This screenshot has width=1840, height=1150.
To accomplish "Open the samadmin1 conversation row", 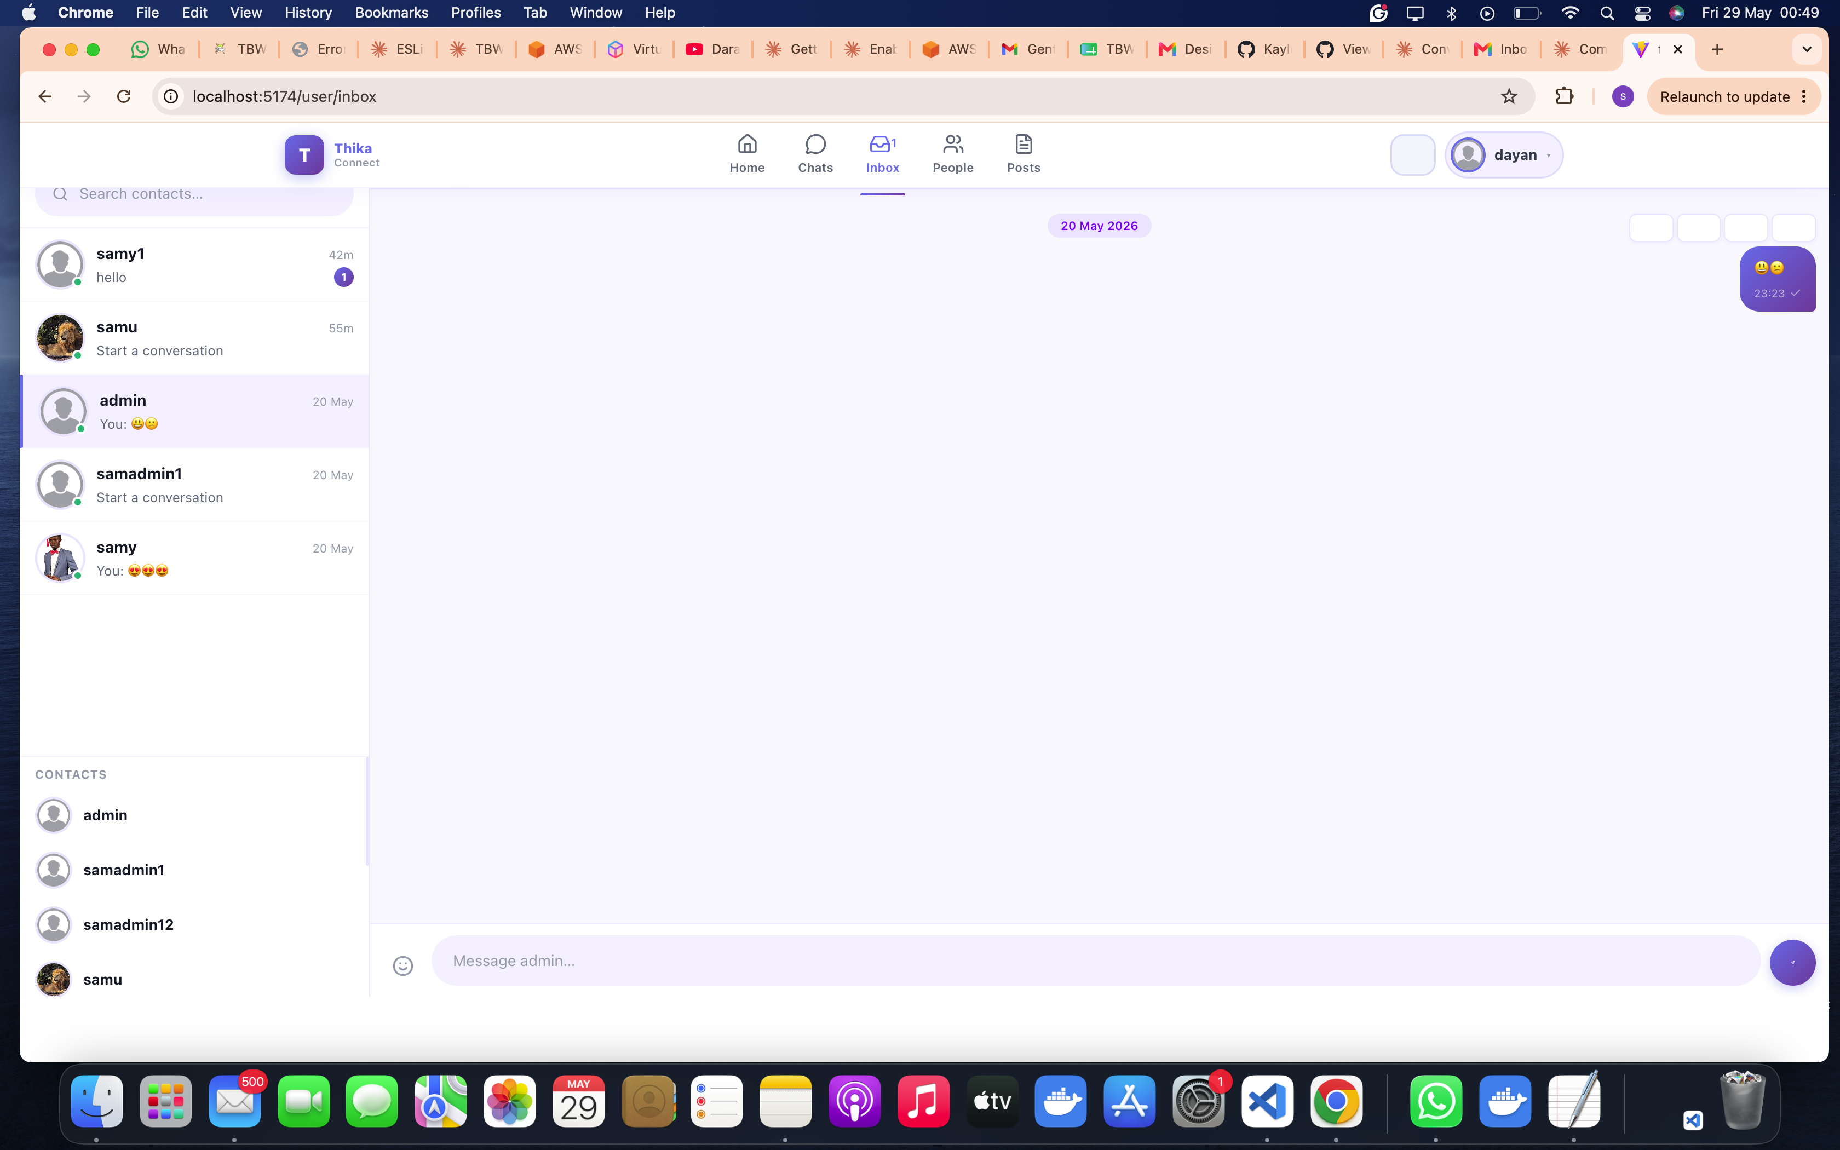I will (194, 485).
